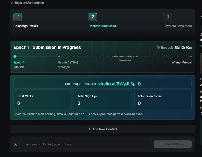Open Content Submission step label
This screenshot has height=157, width=202.
coord(102,26)
